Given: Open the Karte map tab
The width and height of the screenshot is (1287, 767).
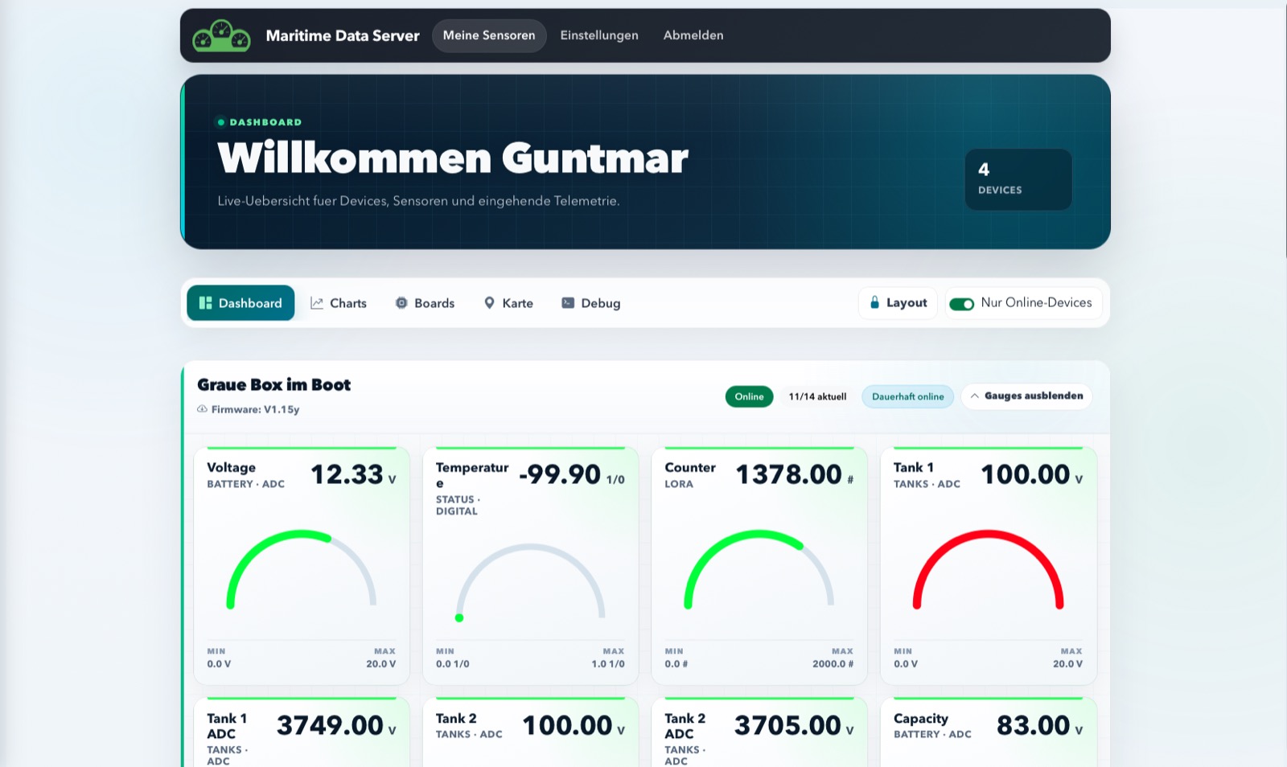Looking at the screenshot, I should (508, 303).
